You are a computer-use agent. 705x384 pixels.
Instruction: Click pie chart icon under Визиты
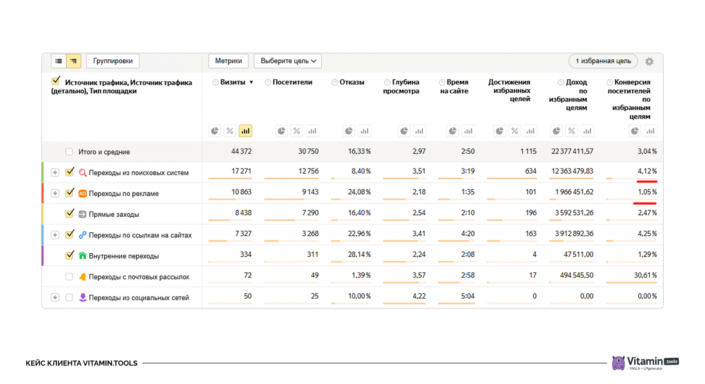pyautogui.click(x=215, y=131)
